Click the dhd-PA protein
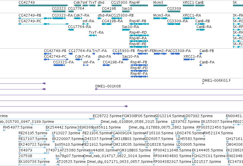This screenshot has height=166, width=243. [x=99, y=59]
